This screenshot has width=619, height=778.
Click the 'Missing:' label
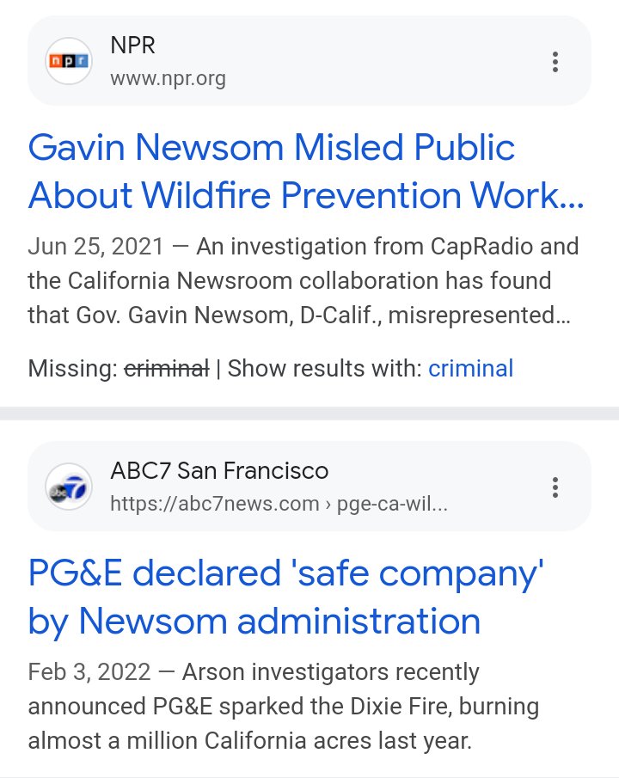coord(73,369)
